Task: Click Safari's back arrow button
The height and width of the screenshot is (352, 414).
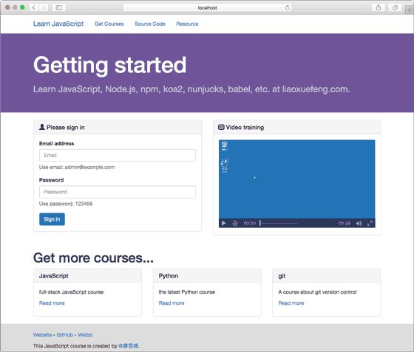Action: 34,7
